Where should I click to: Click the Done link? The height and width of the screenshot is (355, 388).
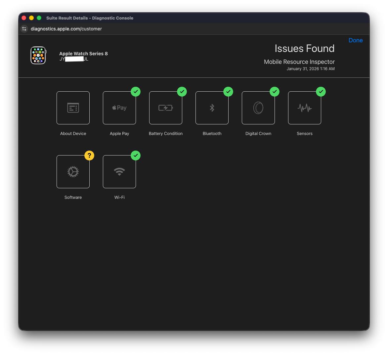tap(356, 40)
